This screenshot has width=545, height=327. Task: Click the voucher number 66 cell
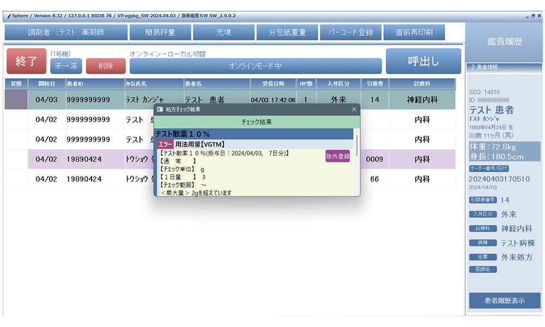pyautogui.click(x=375, y=179)
